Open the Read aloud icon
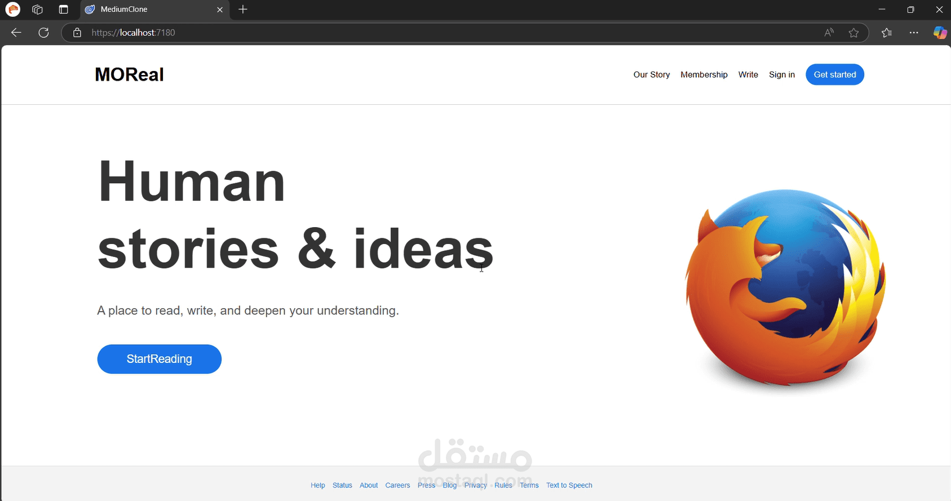This screenshot has height=501, width=951. (829, 33)
